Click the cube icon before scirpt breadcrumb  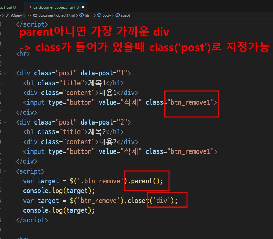coord(118,15)
